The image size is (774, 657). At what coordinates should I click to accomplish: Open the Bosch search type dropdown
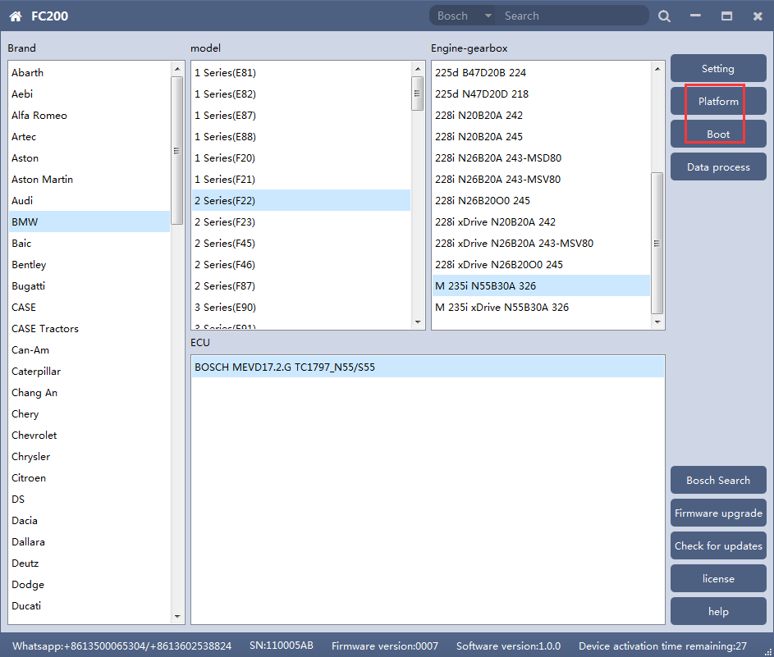pyautogui.click(x=464, y=16)
